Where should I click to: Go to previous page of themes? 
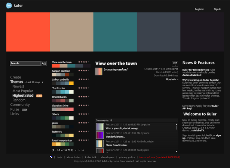click(75, 150)
